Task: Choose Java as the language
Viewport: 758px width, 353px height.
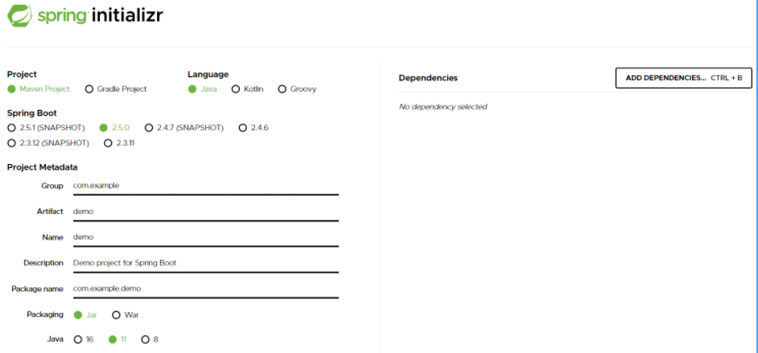Action: (203, 89)
